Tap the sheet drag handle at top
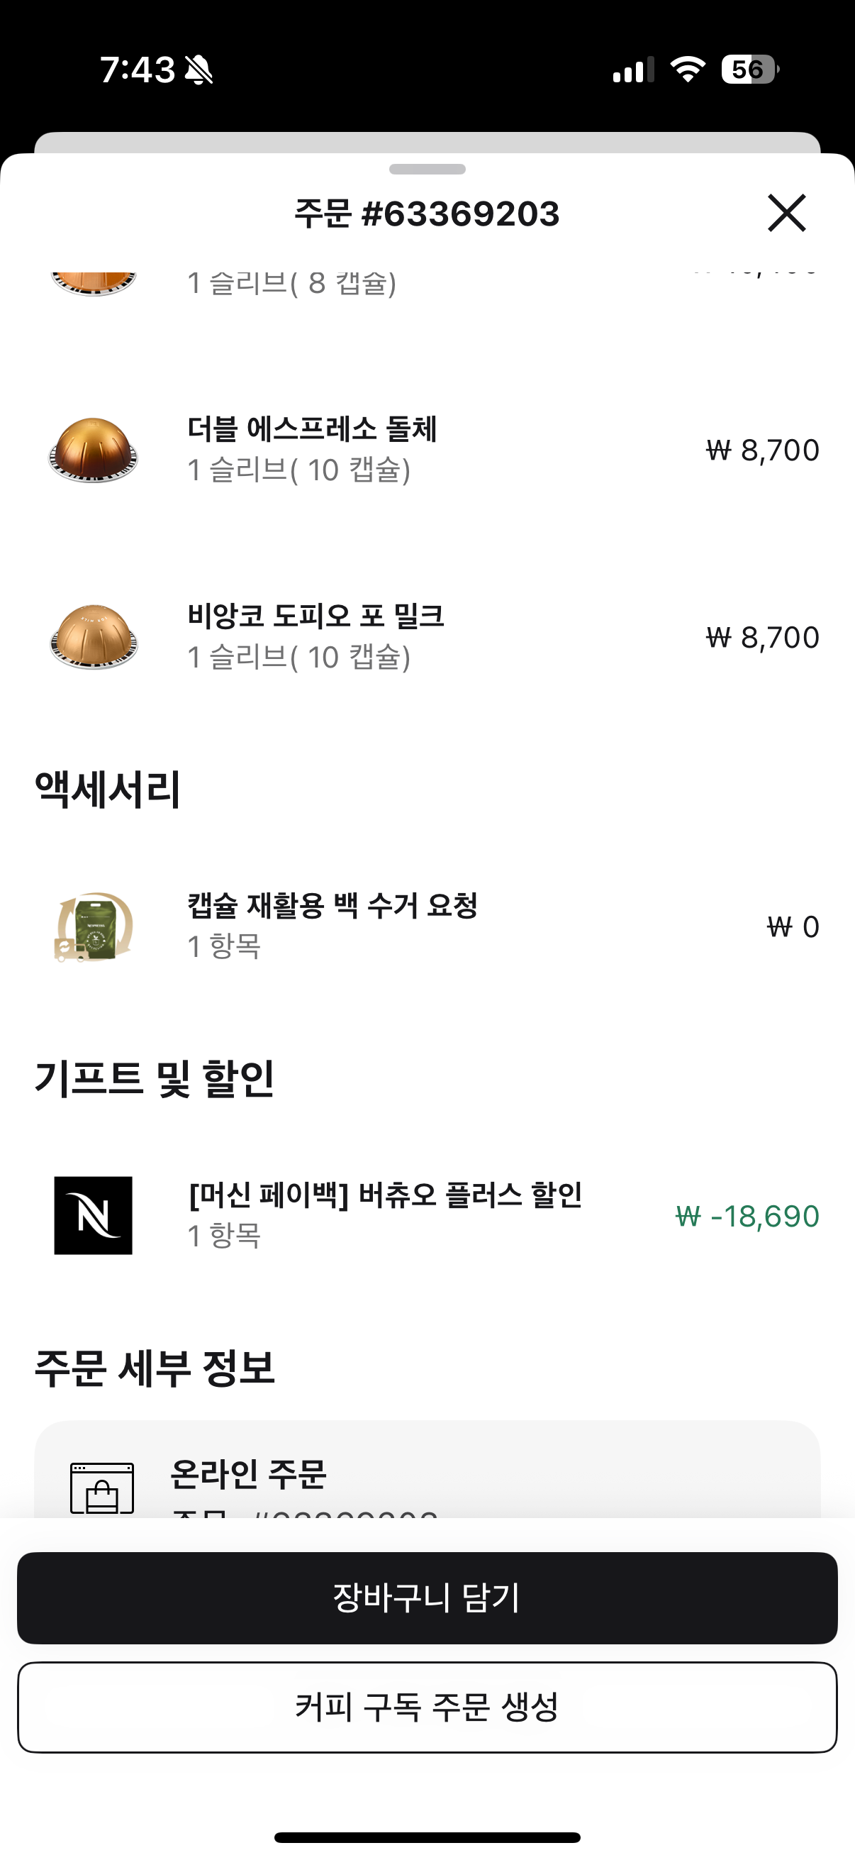Screen dimensions: 855x1860 (x=427, y=169)
